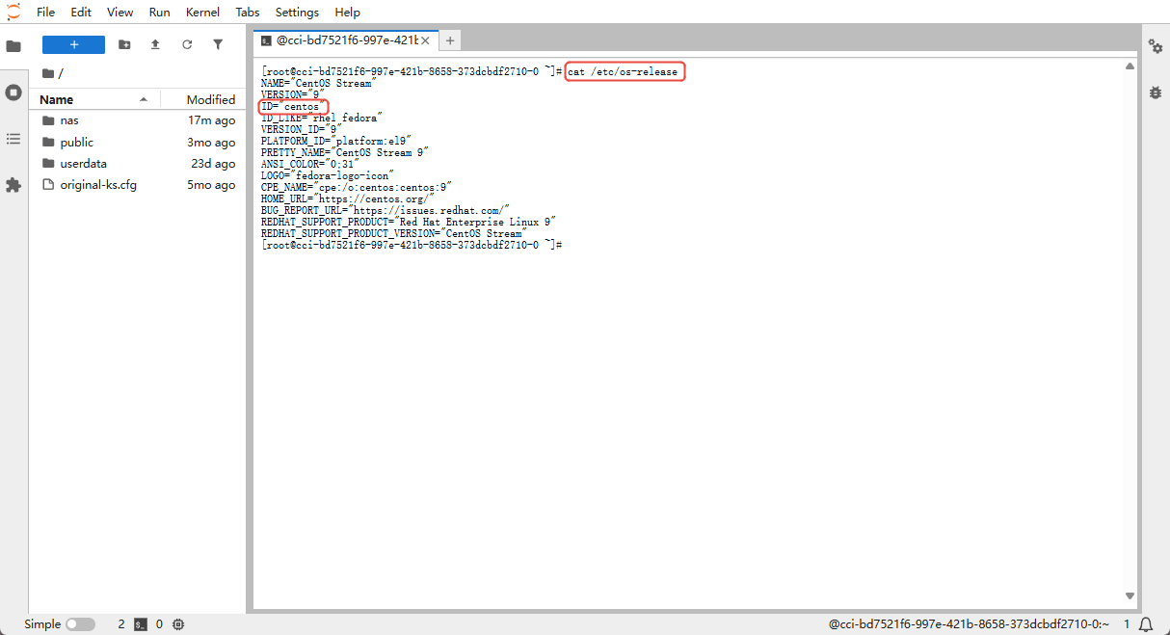Viewport: 1170px width, 635px height.
Task: Open the Property Inspector gears icon
Action: coord(1156,46)
